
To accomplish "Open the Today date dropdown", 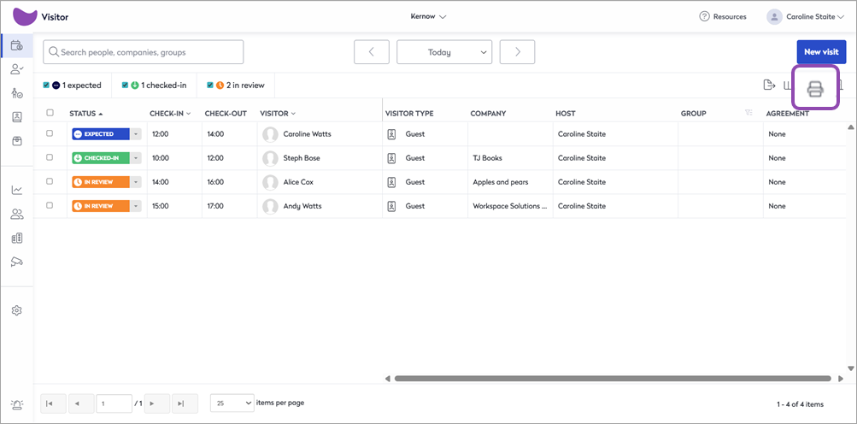I will pyautogui.click(x=444, y=52).
